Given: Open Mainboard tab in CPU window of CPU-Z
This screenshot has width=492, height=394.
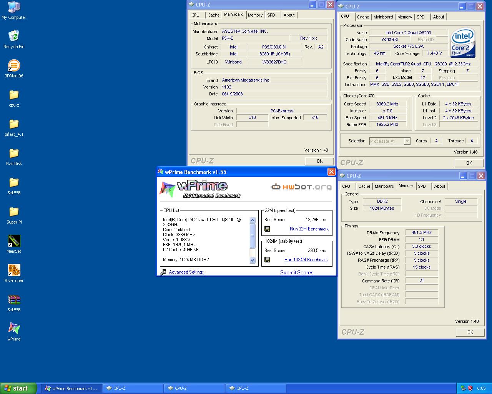Looking at the screenshot, I should click(383, 17).
